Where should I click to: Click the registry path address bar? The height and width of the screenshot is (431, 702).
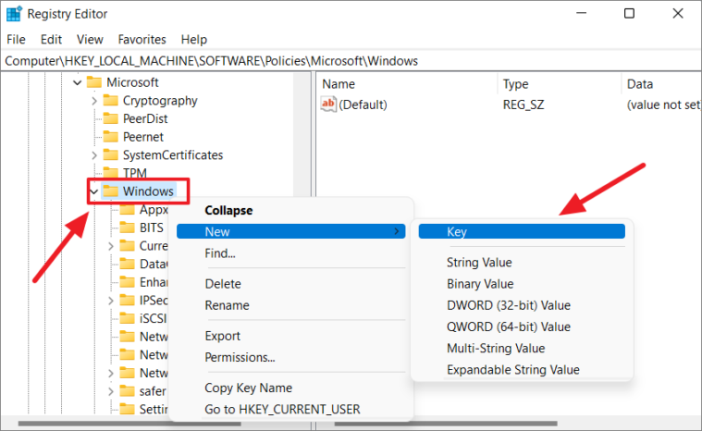[351, 61]
